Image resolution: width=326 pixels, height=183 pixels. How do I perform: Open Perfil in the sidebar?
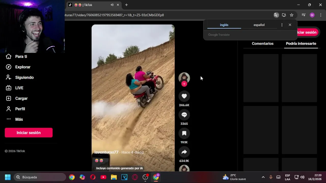point(15,109)
